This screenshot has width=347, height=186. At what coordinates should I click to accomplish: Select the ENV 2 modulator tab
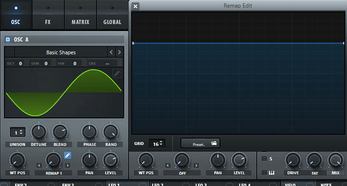35,184
